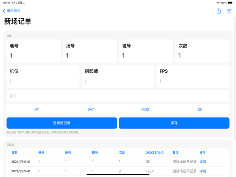Click 测试场记单记录 note in the OK row
The width and height of the screenshot is (236, 177).
click(x=184, y=162)
